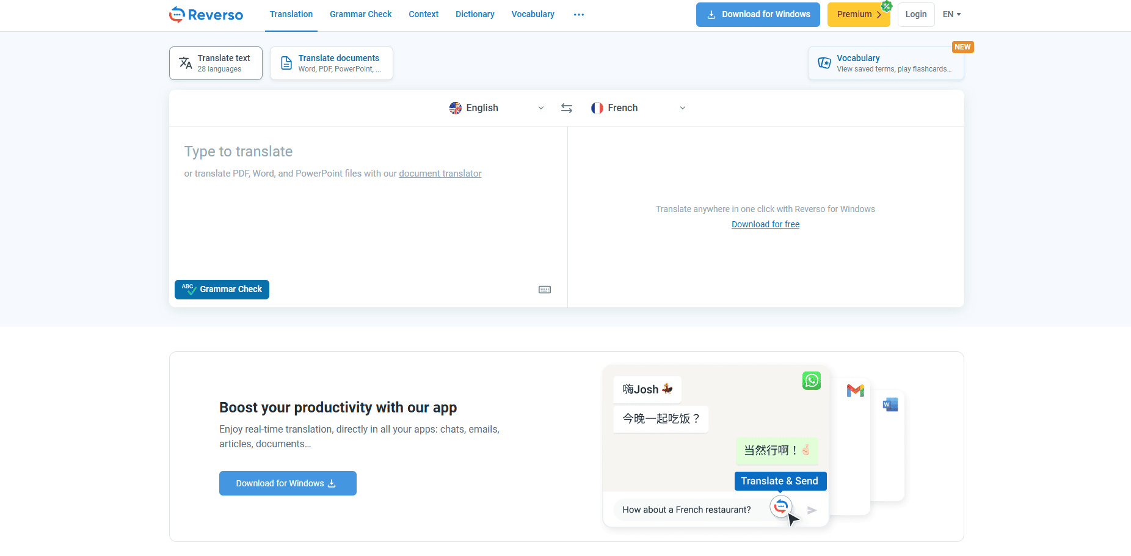Screen dimensions: 1131x556
Task: Switch to the Context tab
Action: [423, 13]
